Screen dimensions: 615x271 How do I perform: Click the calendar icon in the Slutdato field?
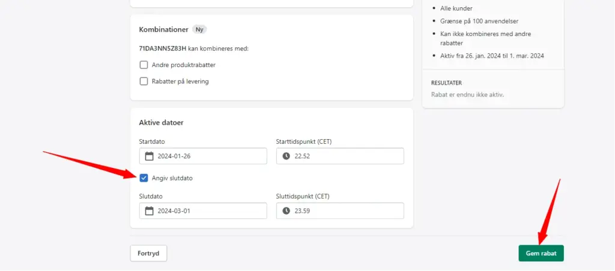point(149,211)
